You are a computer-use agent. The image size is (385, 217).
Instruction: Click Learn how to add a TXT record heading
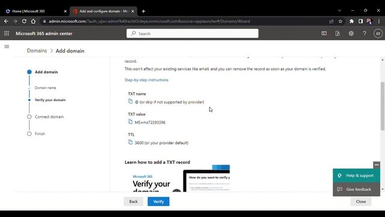click(x=158, y=162)
